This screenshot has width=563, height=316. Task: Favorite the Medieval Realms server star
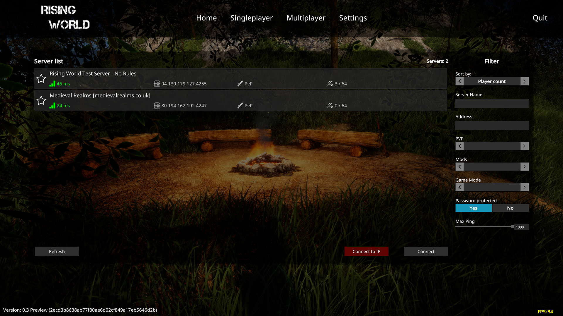tap(41, 100)
